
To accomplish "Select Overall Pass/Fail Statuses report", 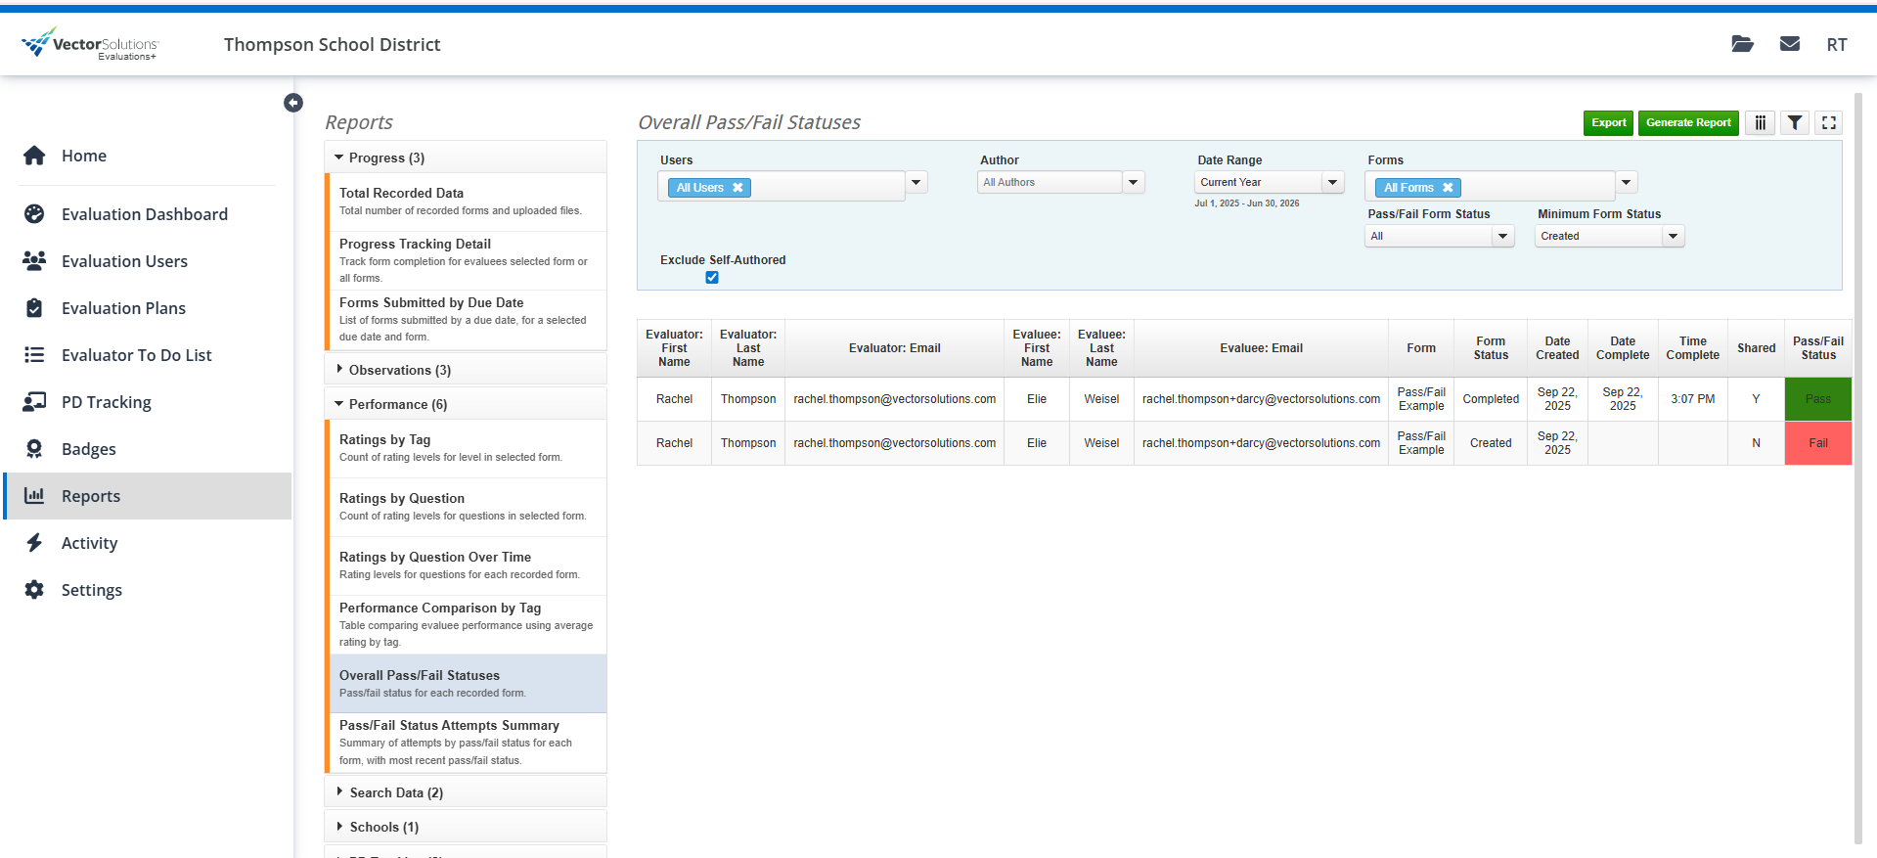I will pyautogui.click(x=468, y=684).
